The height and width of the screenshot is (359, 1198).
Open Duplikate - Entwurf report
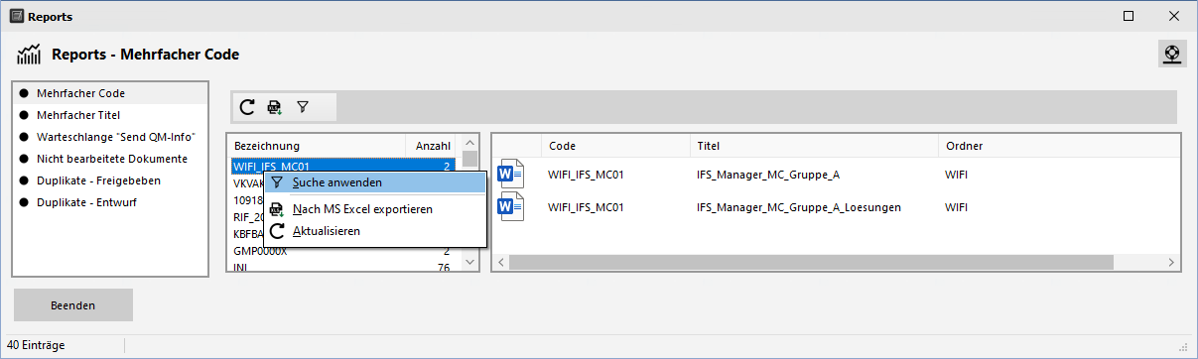[109, 202]
